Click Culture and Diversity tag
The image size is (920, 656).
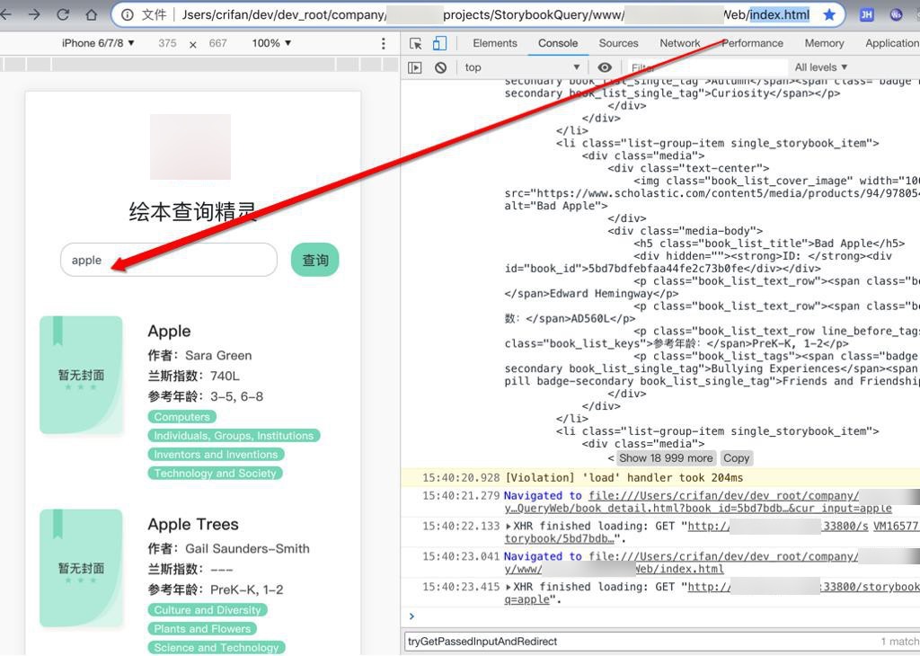208,609
